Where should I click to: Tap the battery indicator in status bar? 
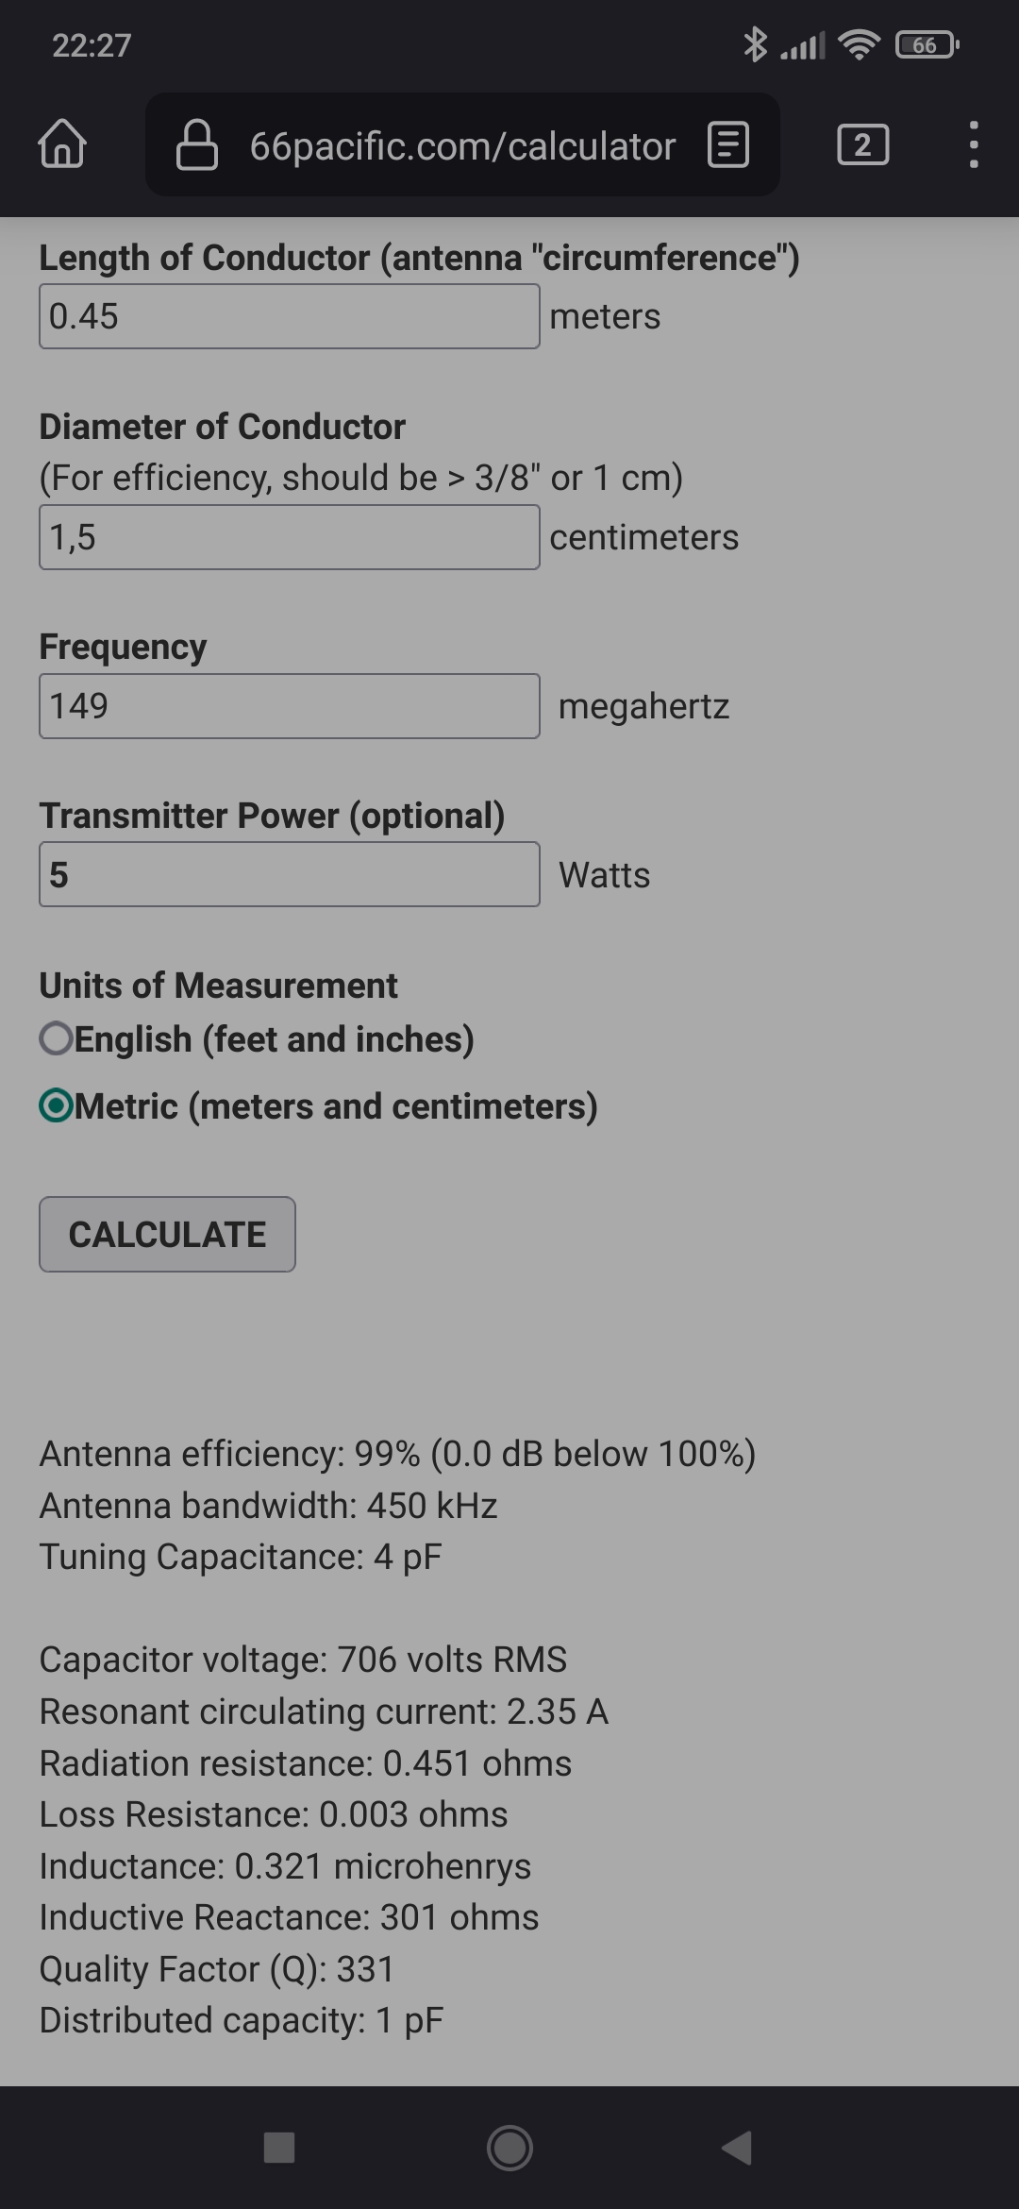coord(927,44)
